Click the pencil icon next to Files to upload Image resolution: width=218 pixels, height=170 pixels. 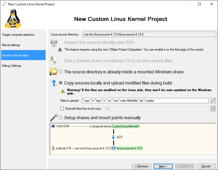[213, 101]
